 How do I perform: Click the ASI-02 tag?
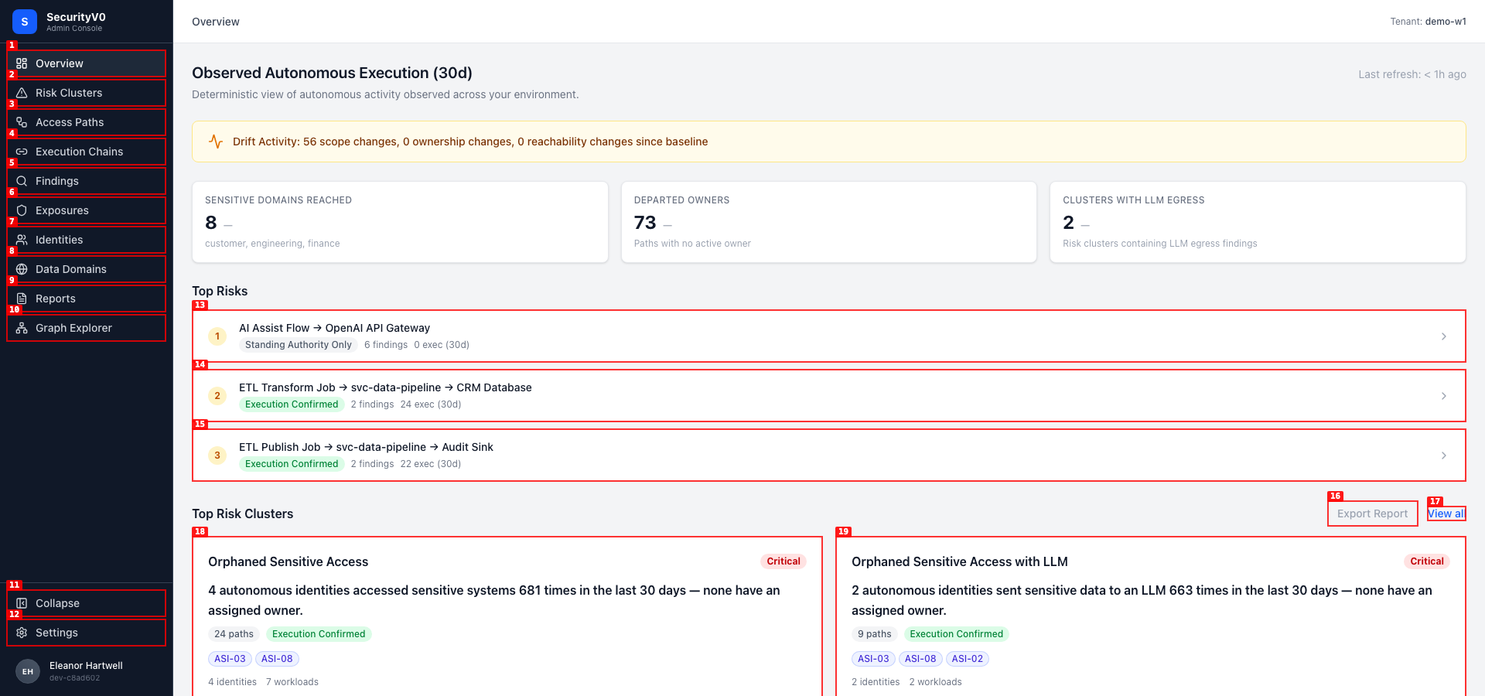click(x=968, y=659)
